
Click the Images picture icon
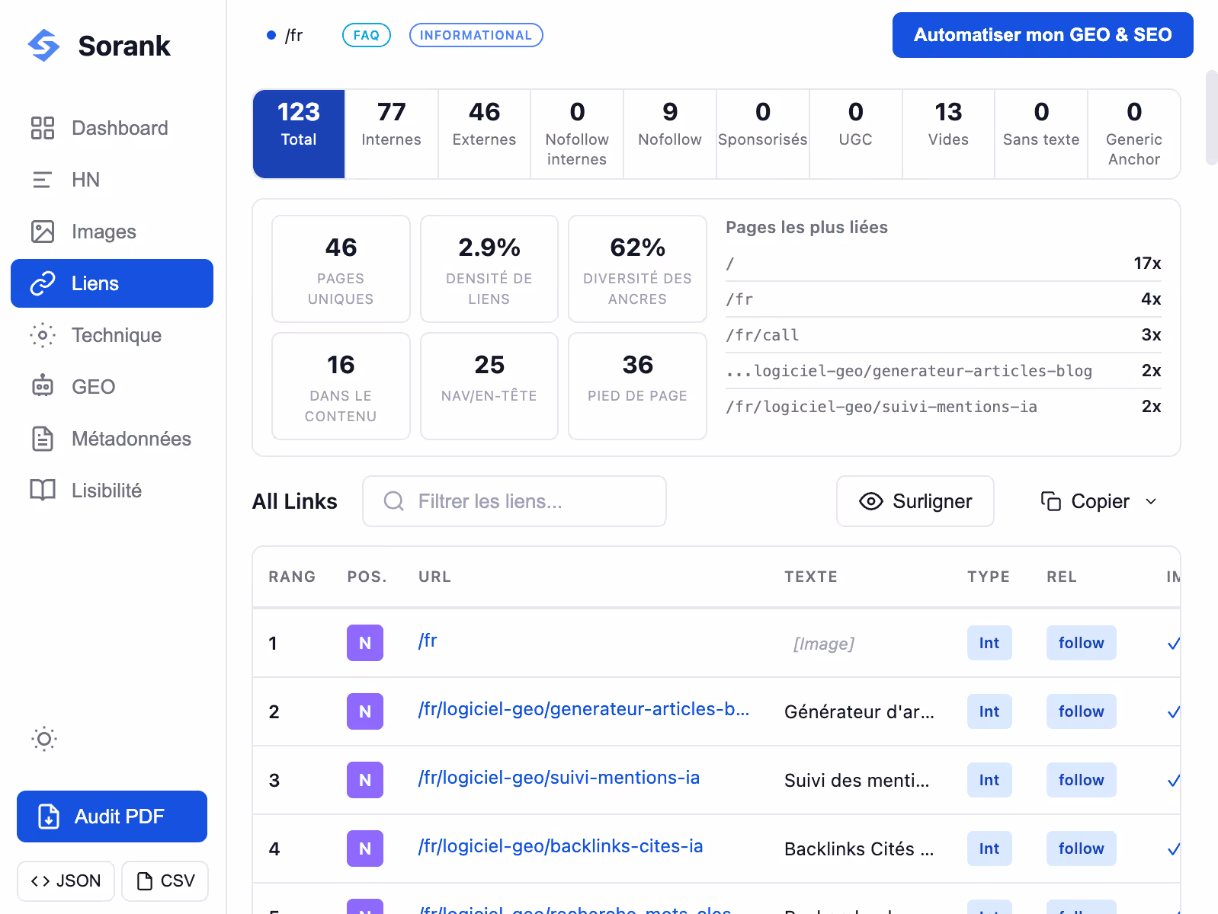point(43,232)
